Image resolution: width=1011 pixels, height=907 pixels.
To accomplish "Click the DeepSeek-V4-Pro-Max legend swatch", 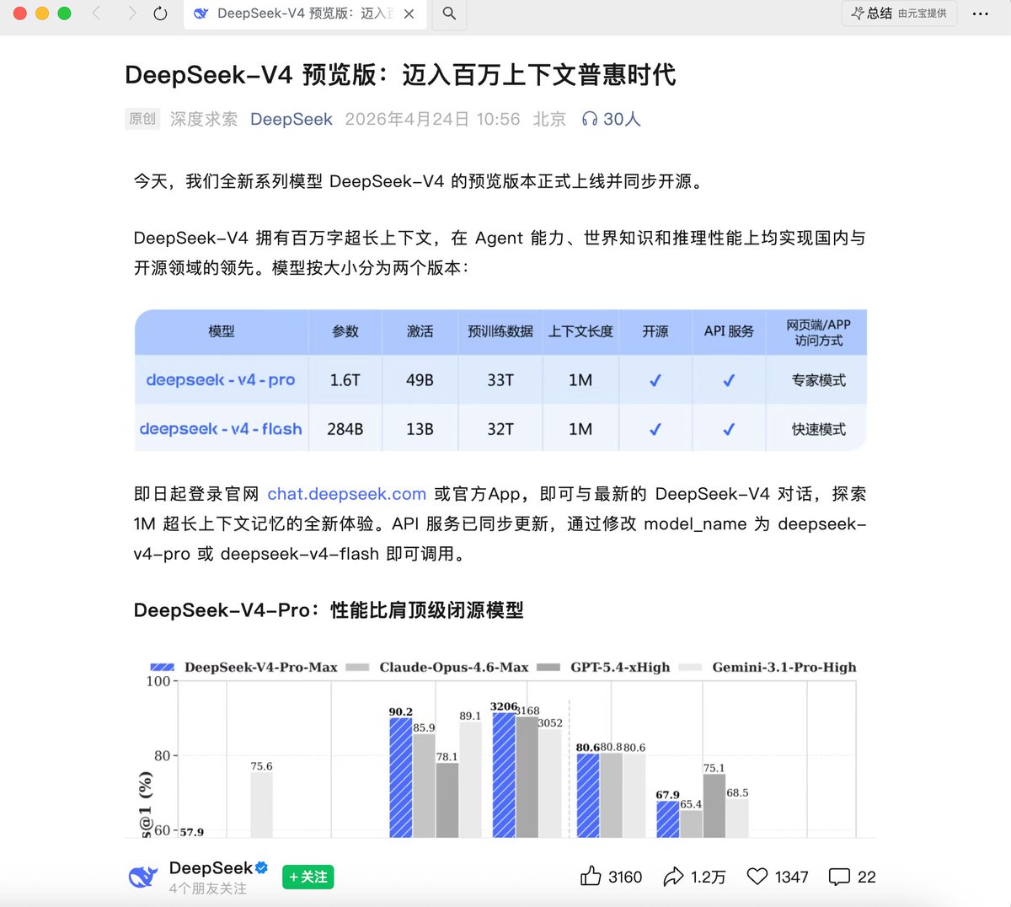I will pyautogui.click(x=162, y=667).
